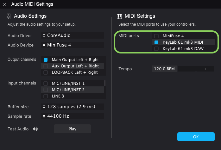The height and width of the screenshot is (150, 221).
Task: Play the test audio tone
Action: coord(73,129)
